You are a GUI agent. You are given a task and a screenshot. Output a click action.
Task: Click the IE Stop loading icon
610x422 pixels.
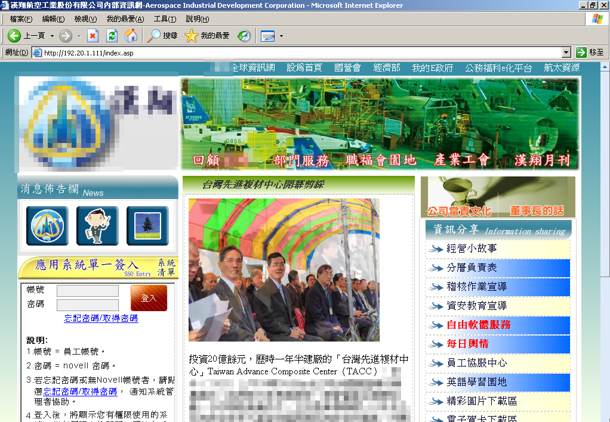(x=93, y=36)
